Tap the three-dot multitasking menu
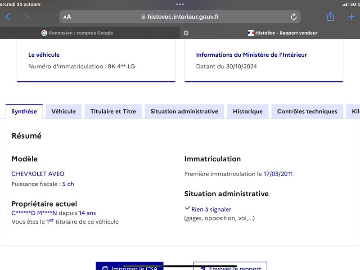This screenshot has width=360, height=270. click(x=180, y=4)
